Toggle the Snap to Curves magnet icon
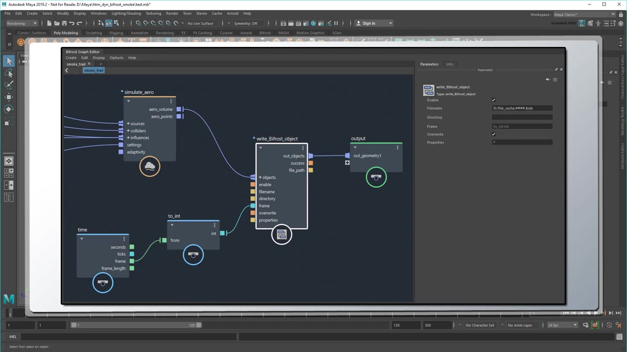Screen dimensions: 627x352 pos(146,23)
